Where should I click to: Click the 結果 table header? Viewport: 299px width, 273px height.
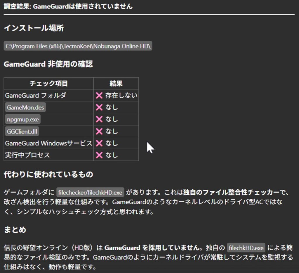116,84
